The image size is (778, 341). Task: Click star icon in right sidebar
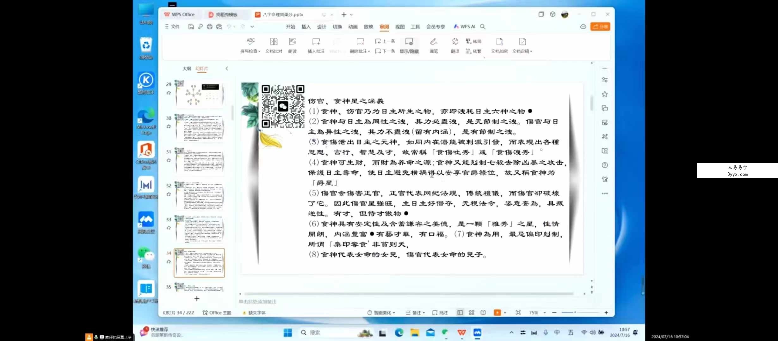(x=605, y=94)
